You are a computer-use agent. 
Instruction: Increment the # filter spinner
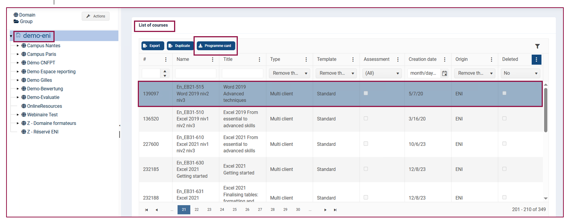[x=165, y=71]
